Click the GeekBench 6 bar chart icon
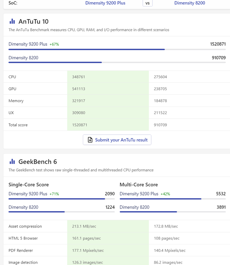 click(x=12, y=162)
